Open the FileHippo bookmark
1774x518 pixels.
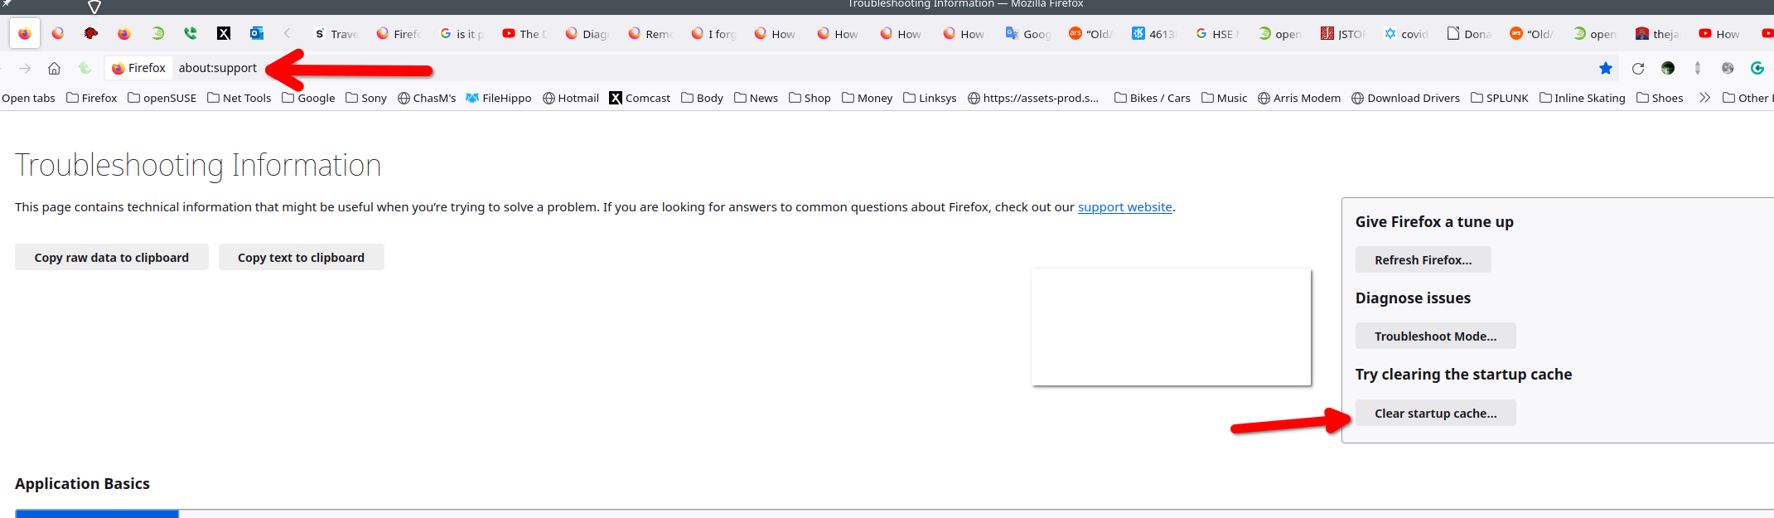point(499,98)
